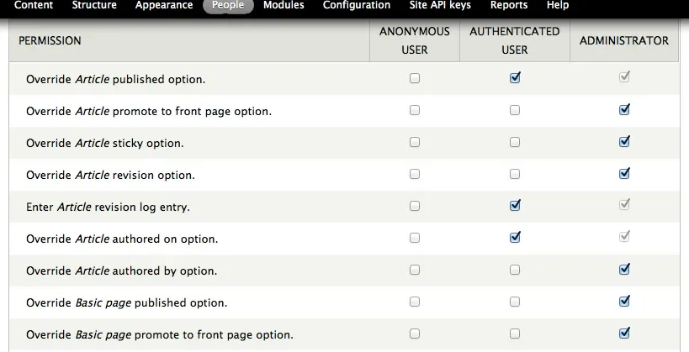Open the Structure menu
689x352 pixels.
pos(94,5)
